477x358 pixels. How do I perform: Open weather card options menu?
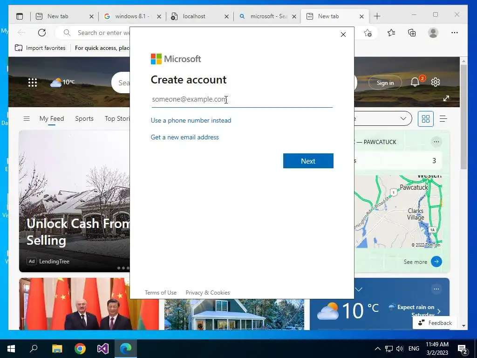(x=436, y=289)
